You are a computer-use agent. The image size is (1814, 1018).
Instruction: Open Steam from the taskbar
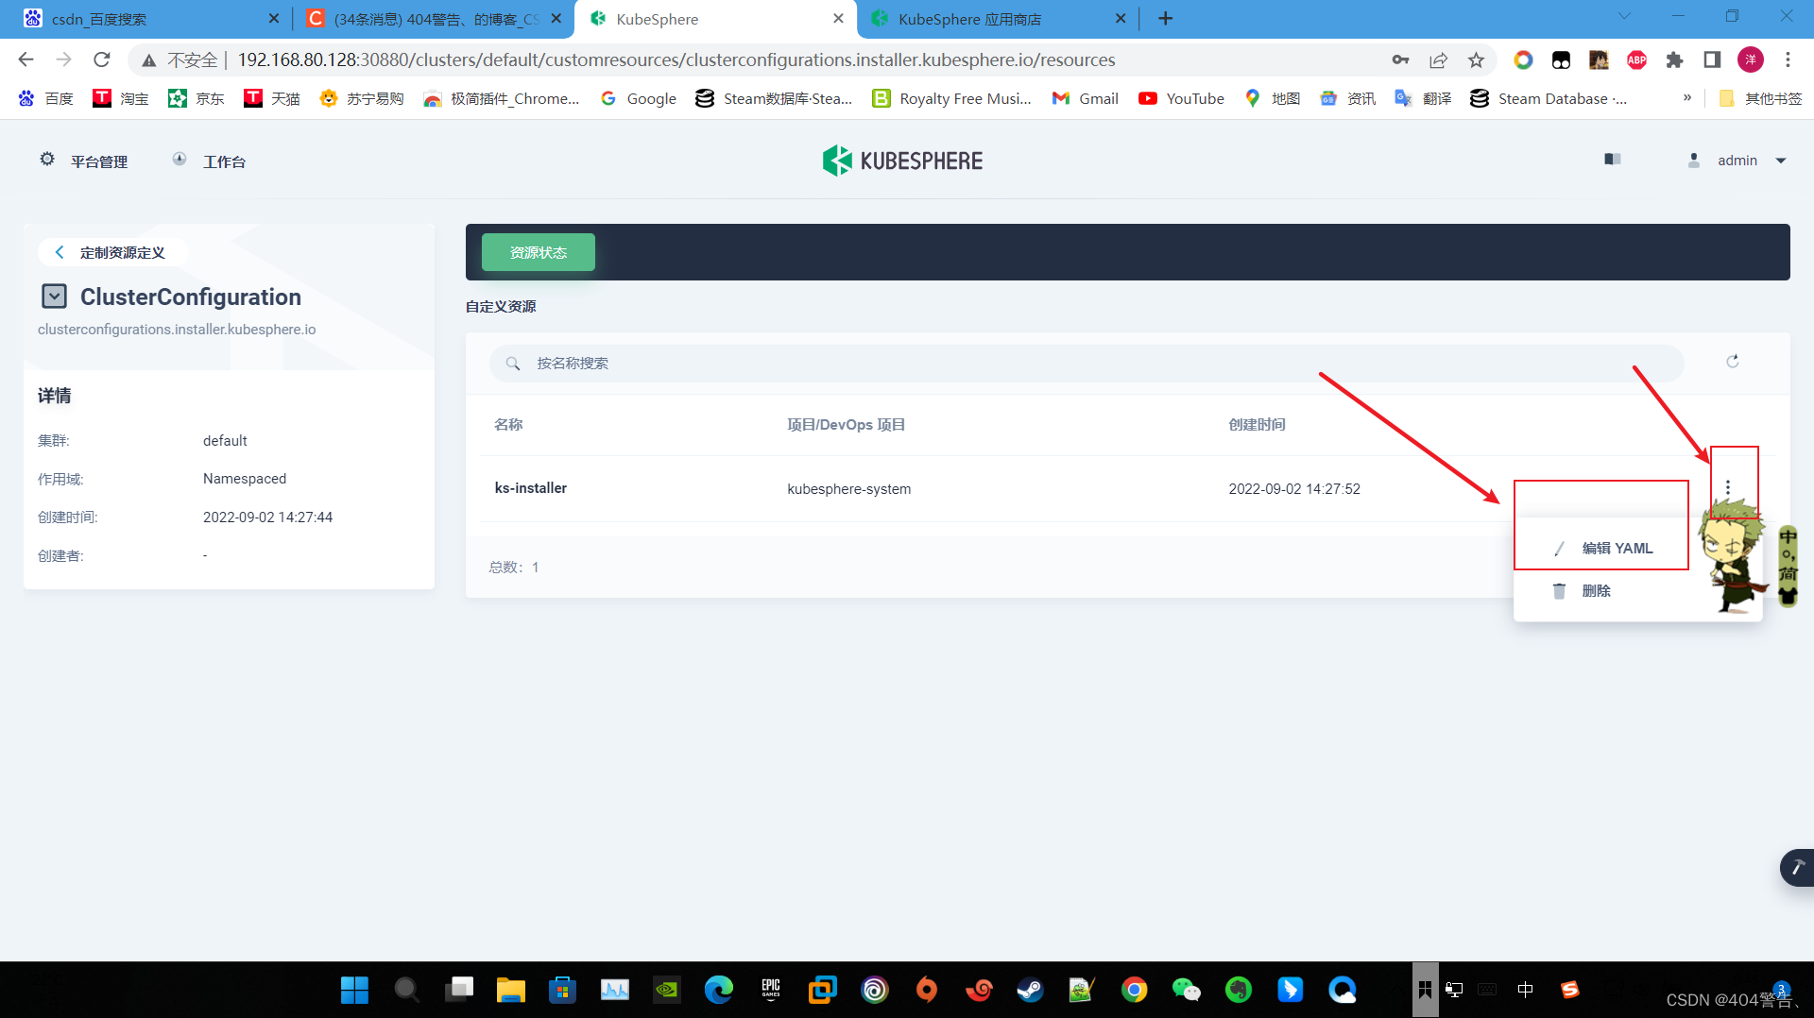[1030, 990]
